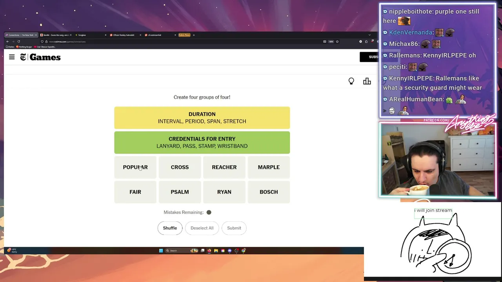Click the Submit button

coord(234,228)
